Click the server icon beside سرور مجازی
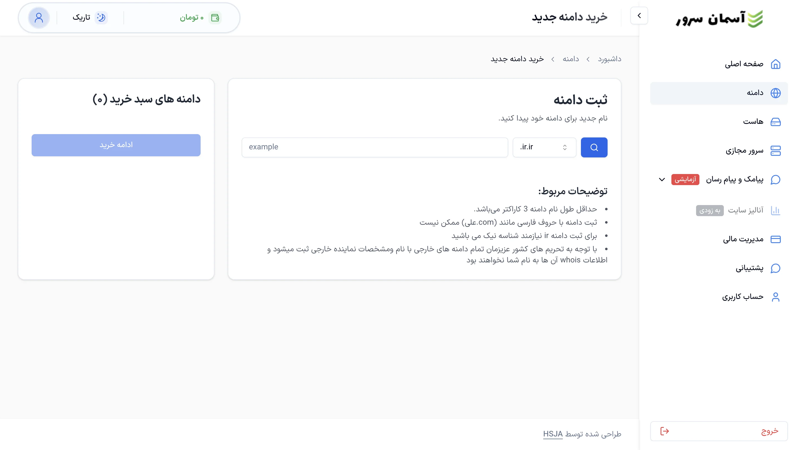The width and height of the screenshot is (799, 450). pyautogui.click(x=775, y=151)
